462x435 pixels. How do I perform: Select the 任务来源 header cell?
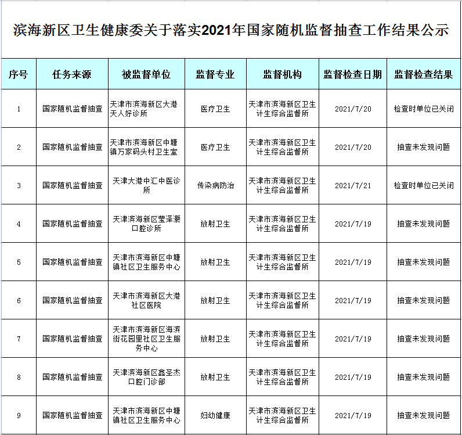pyautogui.click(x=72, y=74)
